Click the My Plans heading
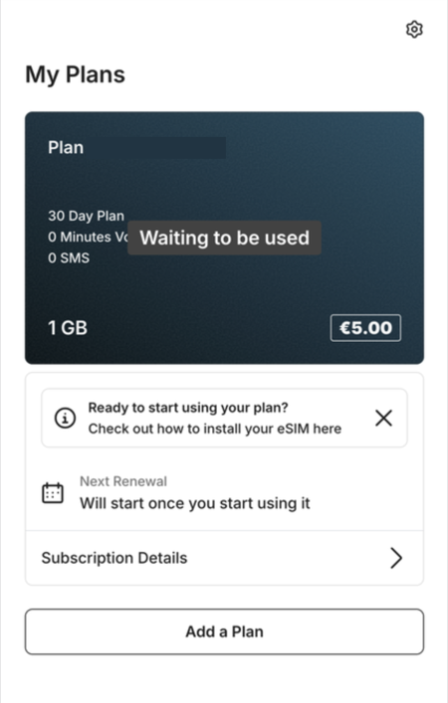This screenshot has height=703, width=448. click(x=75, y=74)
